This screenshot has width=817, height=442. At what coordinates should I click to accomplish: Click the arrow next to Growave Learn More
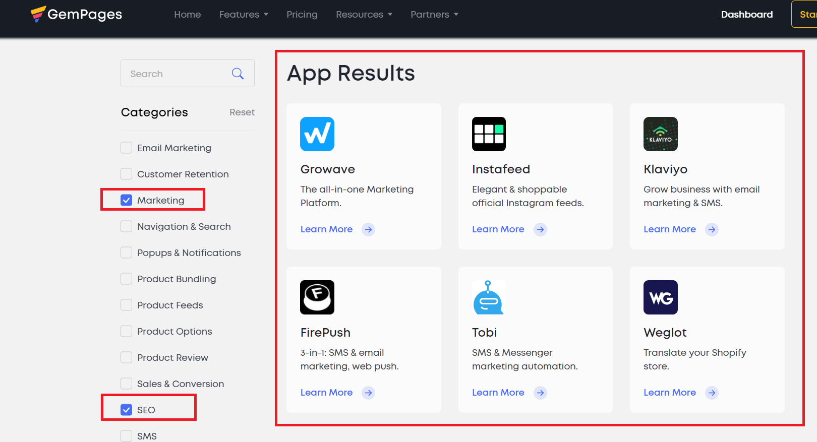pyautogui.click(x=369, y=229)
